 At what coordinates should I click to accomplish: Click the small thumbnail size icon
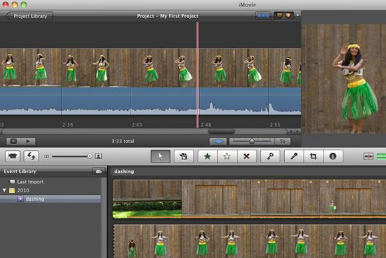click(47, 156)
